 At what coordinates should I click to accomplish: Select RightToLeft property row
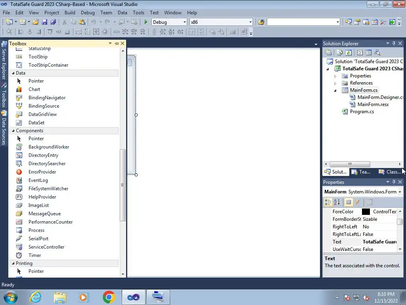tap(360, 227)
